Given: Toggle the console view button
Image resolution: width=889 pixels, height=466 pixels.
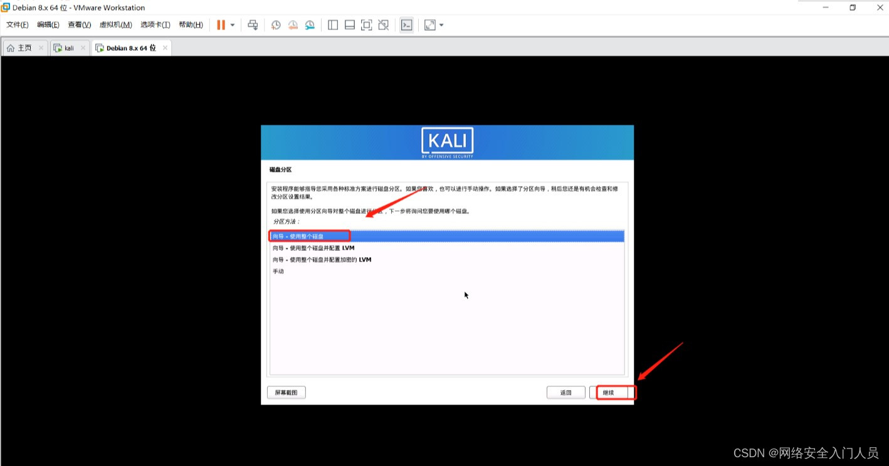Looking at the screenshot, I should click(407, 25).
